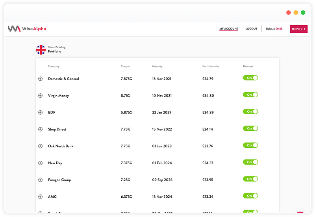The image size is (315, 217).
Task: Select the Oak North Bank name
Action: pos(61,146)
